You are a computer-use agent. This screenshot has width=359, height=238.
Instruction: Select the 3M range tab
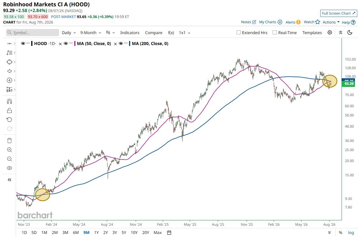pos(65,233)
